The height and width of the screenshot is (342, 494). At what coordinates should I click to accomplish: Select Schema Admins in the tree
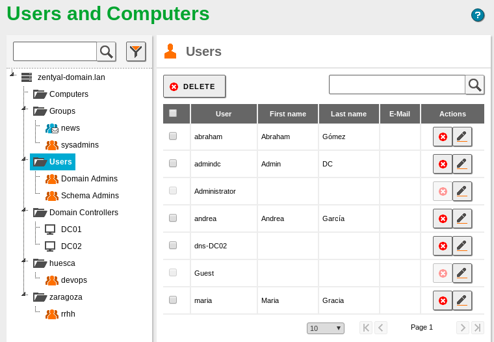90,196
